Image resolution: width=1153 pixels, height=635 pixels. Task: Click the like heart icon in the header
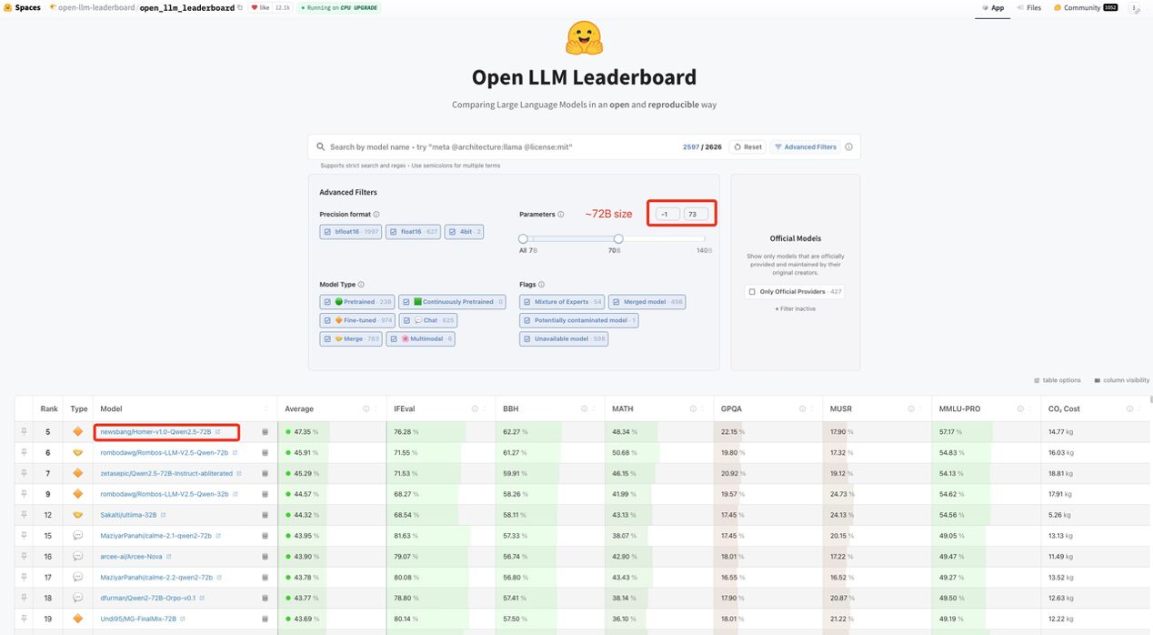pyautogui.click(x=255, y=7)
